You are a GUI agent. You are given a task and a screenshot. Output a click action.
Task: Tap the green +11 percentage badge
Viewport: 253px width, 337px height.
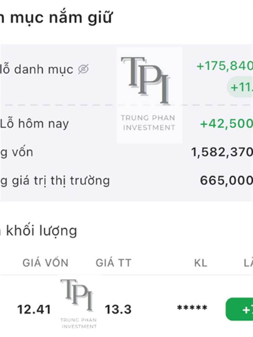pos(240,87)
